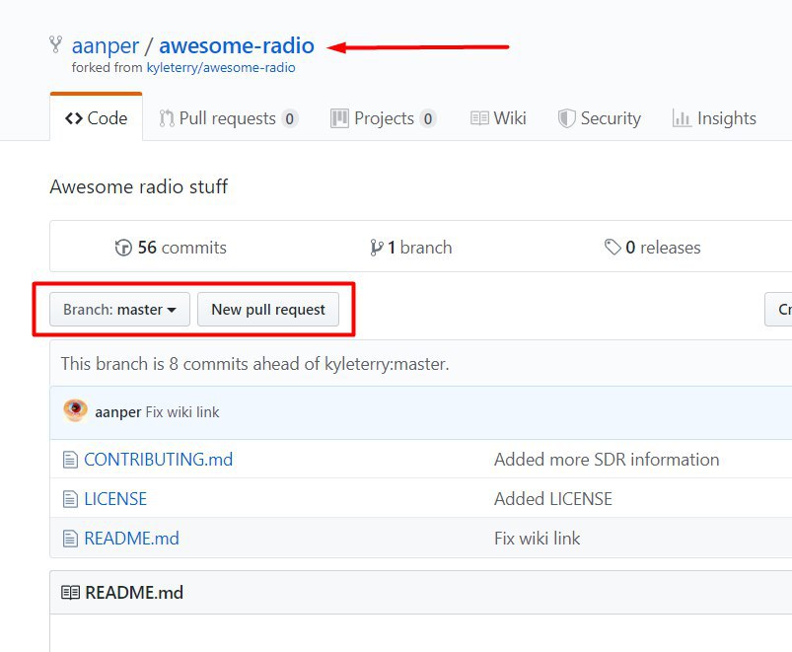
Task: Go to the Wiki tab
Action: click(498, 118)
